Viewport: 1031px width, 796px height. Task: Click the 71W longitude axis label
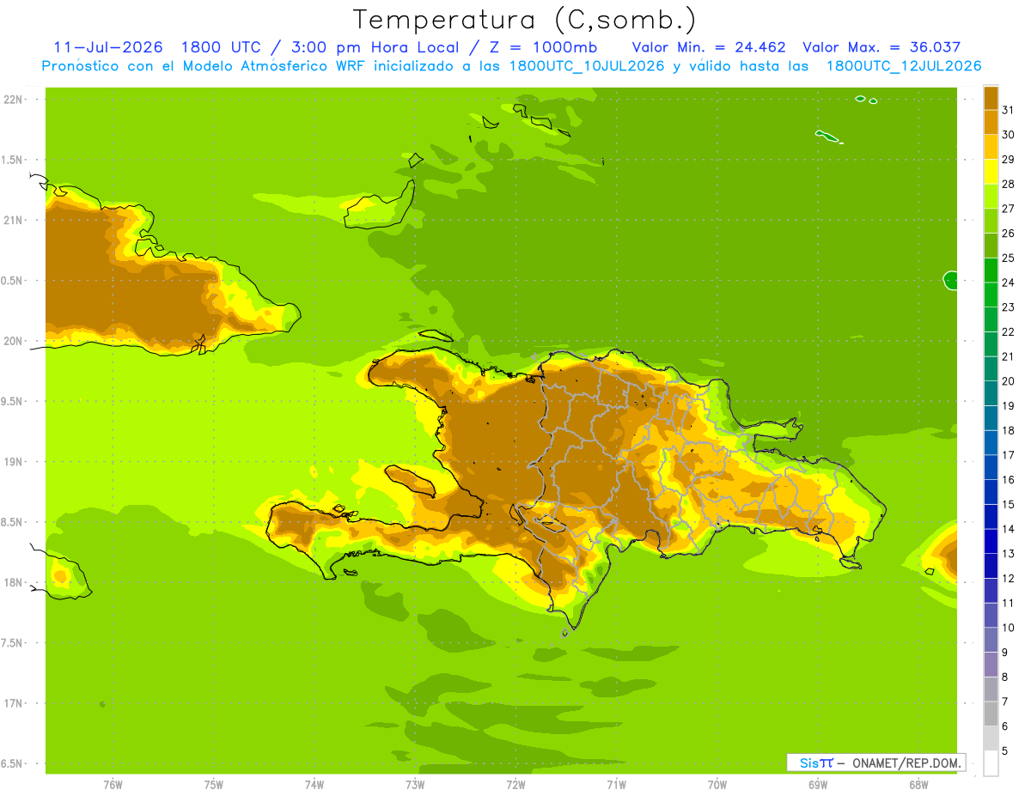pyautogui.click(x=616, y=784)
